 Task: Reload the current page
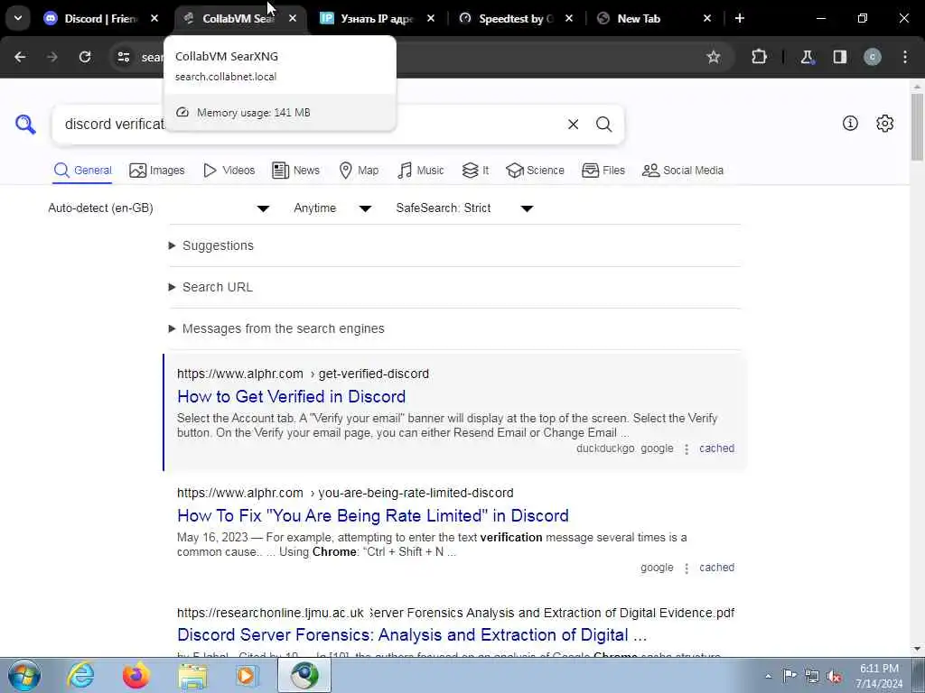tap(85, 57)
